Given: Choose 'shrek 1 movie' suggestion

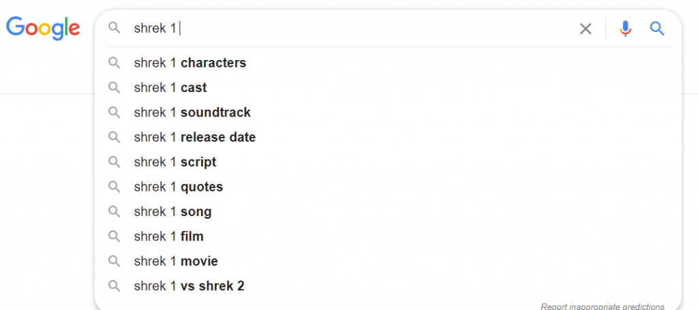Looking at the screenshot, I should tap(388, 261).
